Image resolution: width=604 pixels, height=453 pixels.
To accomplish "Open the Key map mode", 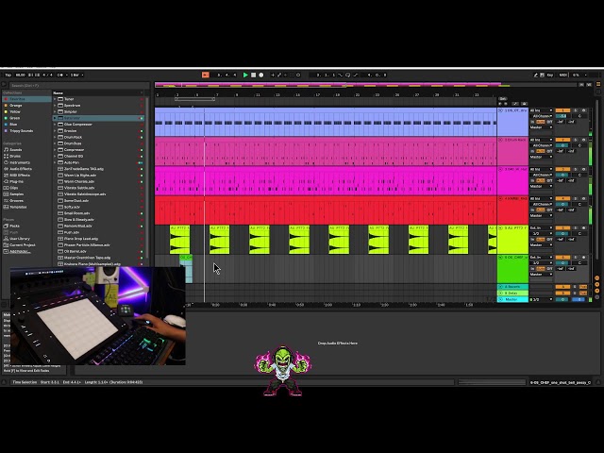I will pyautogui.click(x=550, y=75).
